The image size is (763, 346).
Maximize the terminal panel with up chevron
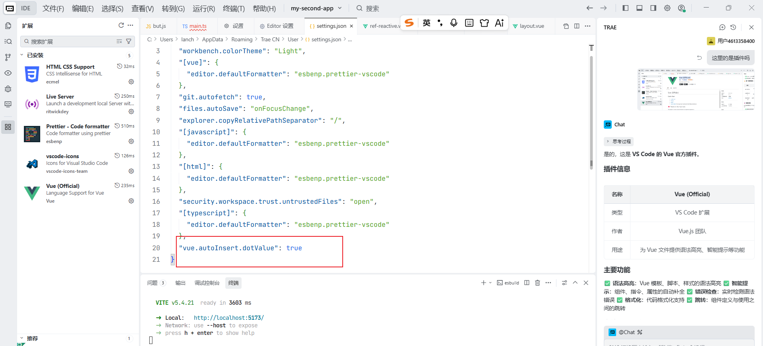tap(575, 283)
